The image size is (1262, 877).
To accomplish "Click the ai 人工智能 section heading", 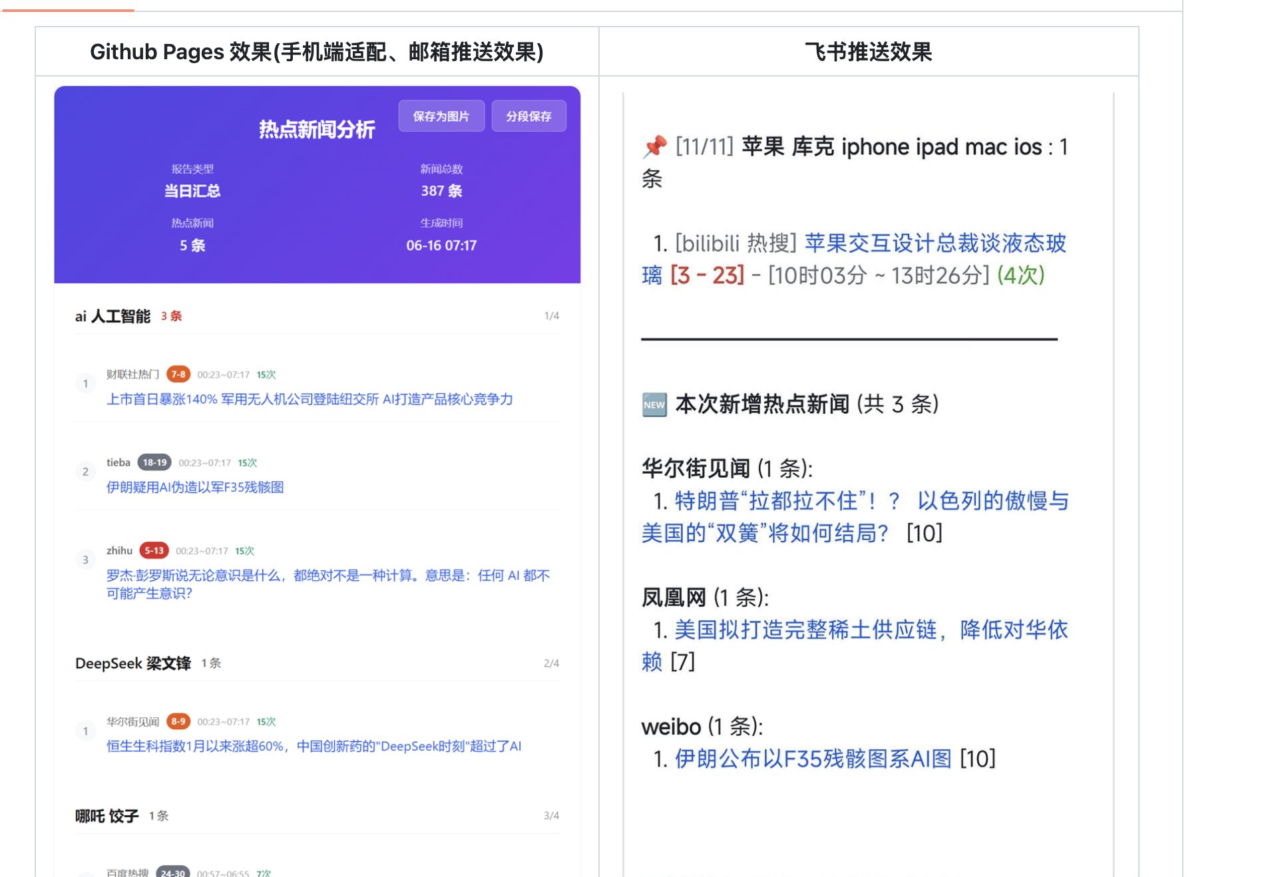I will pos(113,317).
